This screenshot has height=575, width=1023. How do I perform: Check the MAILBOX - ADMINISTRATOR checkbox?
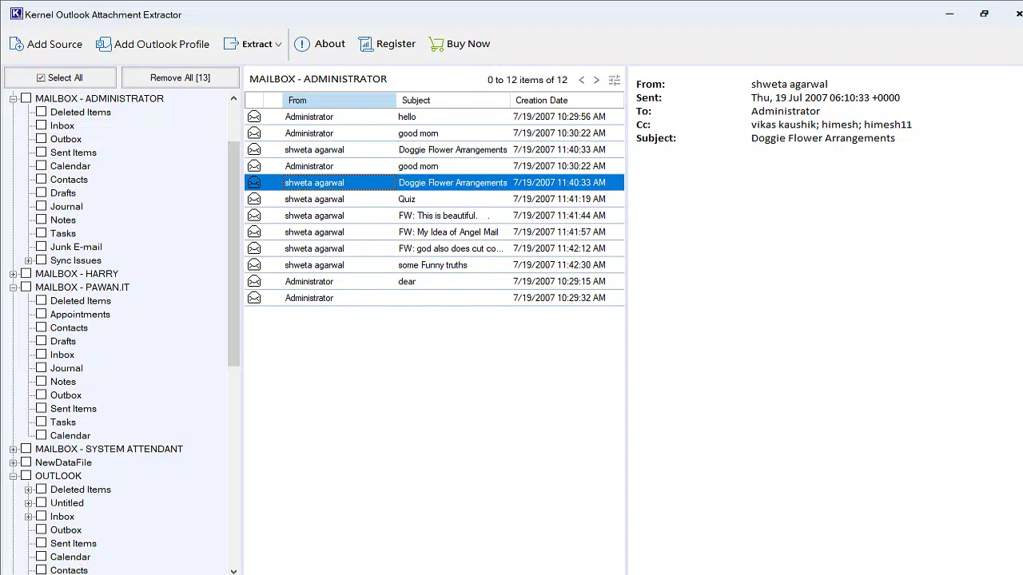tap(26, 98)
